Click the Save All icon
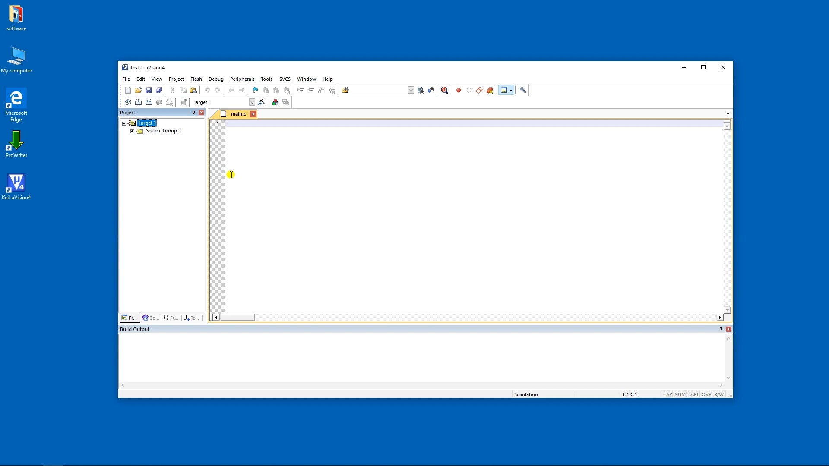Viewport: 829px width, 466px height. click(159, 90)
